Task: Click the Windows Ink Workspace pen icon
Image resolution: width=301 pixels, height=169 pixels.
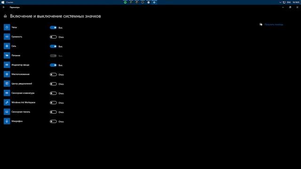Action: point(7,102)
